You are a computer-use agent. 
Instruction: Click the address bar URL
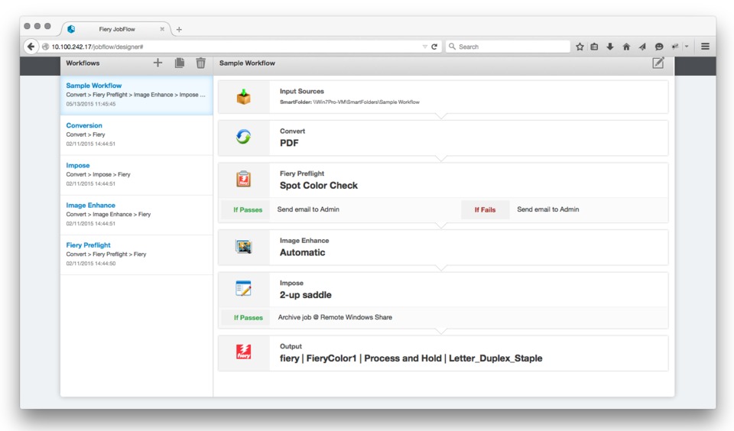(97, 47)
